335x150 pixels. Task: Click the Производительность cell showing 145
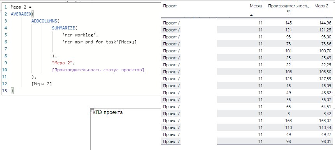point(288,23)
